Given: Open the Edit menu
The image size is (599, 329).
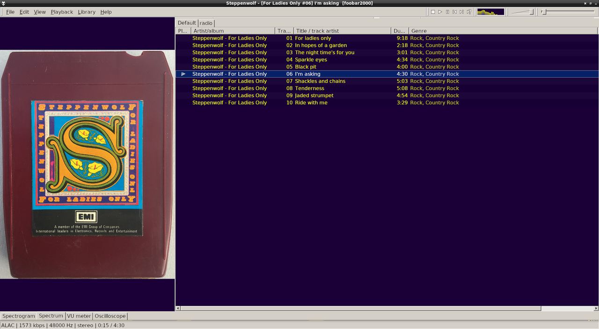Looking at the screenshot, I should (x=24, y=12).
